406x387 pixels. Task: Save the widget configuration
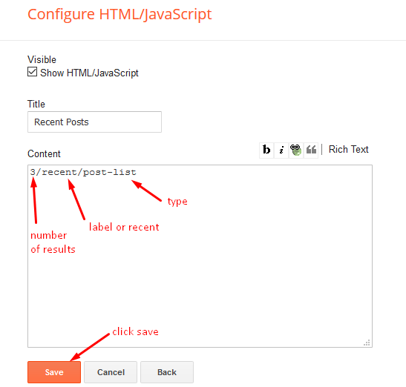54,372
